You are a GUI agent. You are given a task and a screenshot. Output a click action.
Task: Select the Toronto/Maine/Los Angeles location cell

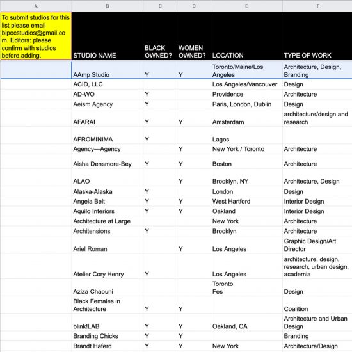click(x=246, y=70)
